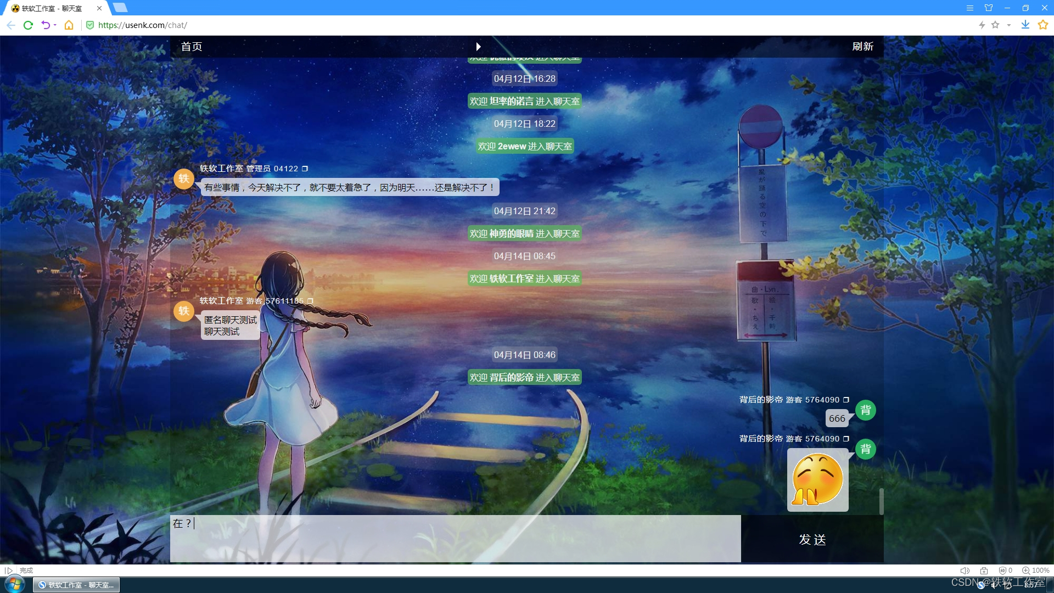The image size is (1054, 593).
Task: Click the browser home icon
Action: (69, 25)
